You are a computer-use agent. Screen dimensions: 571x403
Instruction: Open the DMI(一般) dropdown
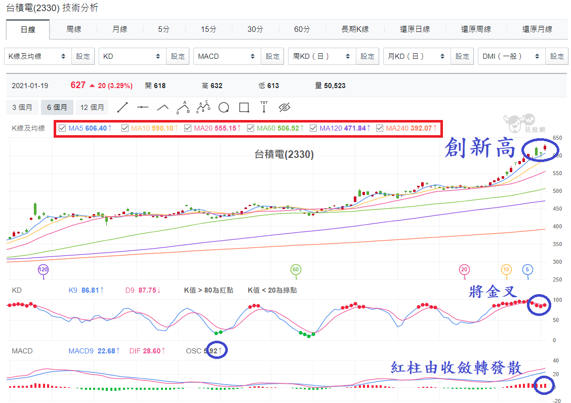tap(512, 56)
